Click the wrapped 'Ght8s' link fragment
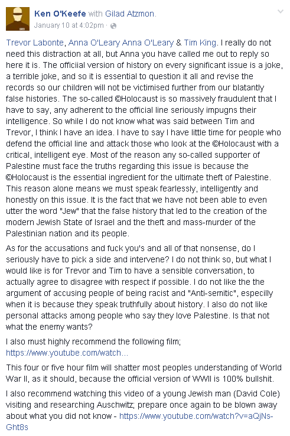This screenshot has width=290, height=436. (17, 427)
